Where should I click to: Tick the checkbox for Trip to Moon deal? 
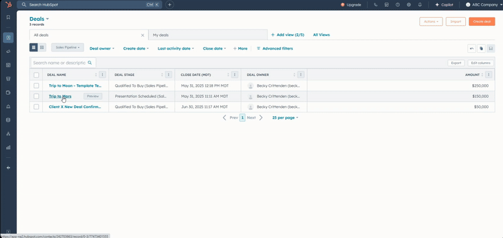pos(36,85)
